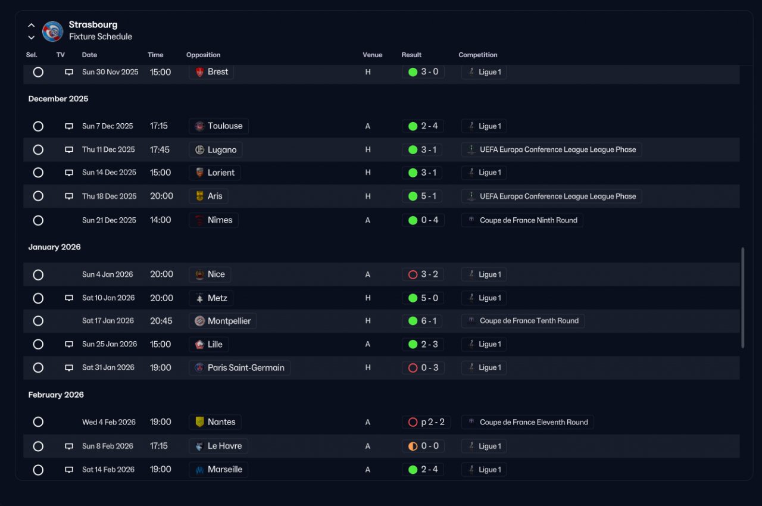Click the TV icon for Toulouse match
This screenshot has width=762, height=506.
click(69, 126)
